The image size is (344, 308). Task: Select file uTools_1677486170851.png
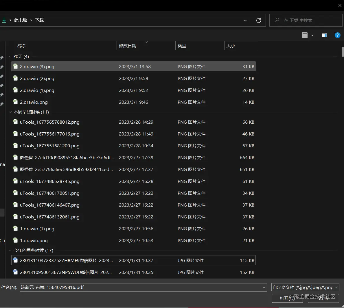pyautogui.click(x=133, y=193)
